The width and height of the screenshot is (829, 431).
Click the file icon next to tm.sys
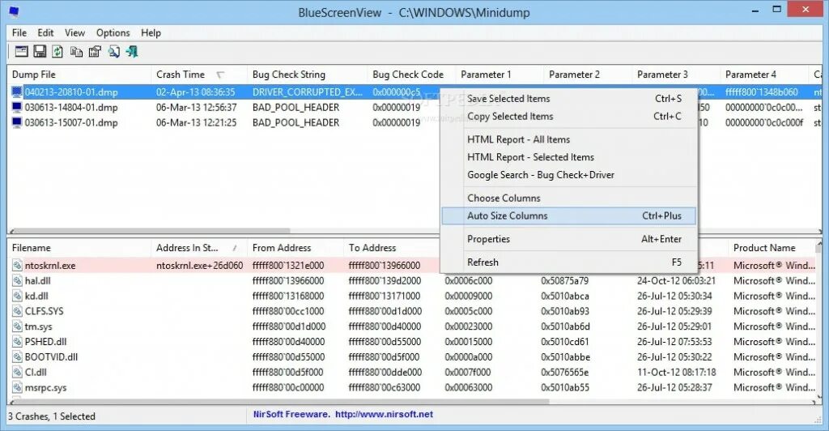click(17, 326)
